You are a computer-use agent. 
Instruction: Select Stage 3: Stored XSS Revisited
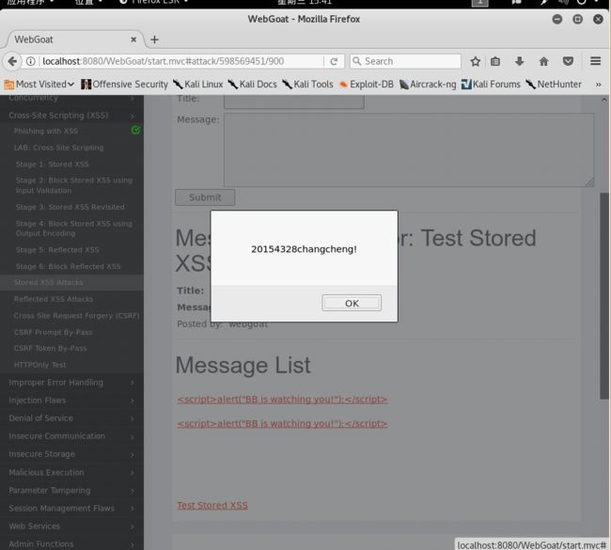(x=70, y=207)
